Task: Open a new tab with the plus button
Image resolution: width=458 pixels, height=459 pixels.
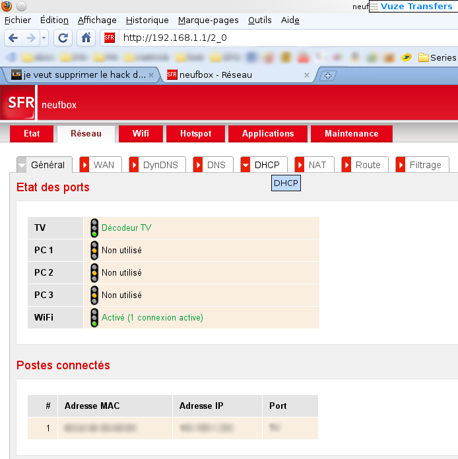Action: [x=327, y=76]
